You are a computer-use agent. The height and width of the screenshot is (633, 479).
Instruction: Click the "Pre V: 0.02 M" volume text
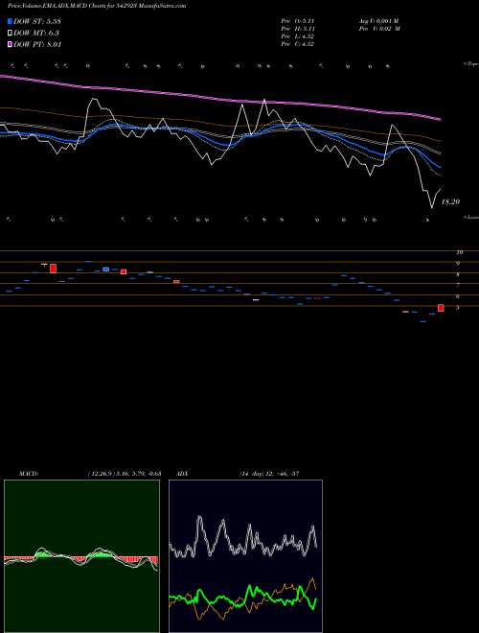tap(379, 29)
